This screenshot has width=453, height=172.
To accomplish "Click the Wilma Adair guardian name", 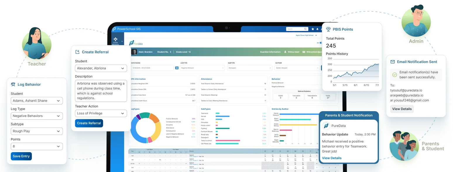I will tap(294, 52).
